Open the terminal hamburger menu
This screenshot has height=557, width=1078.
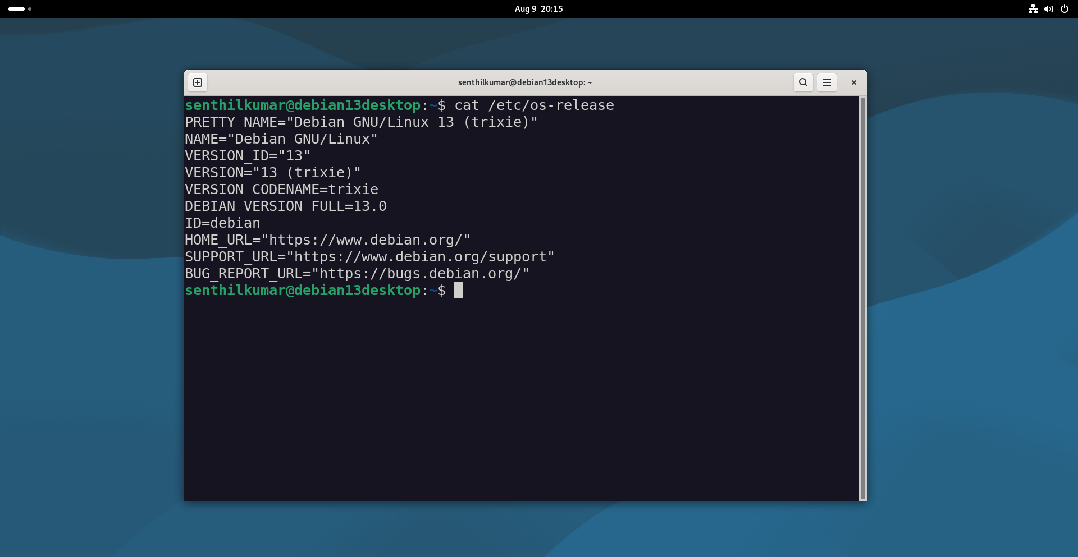point(826,82)
